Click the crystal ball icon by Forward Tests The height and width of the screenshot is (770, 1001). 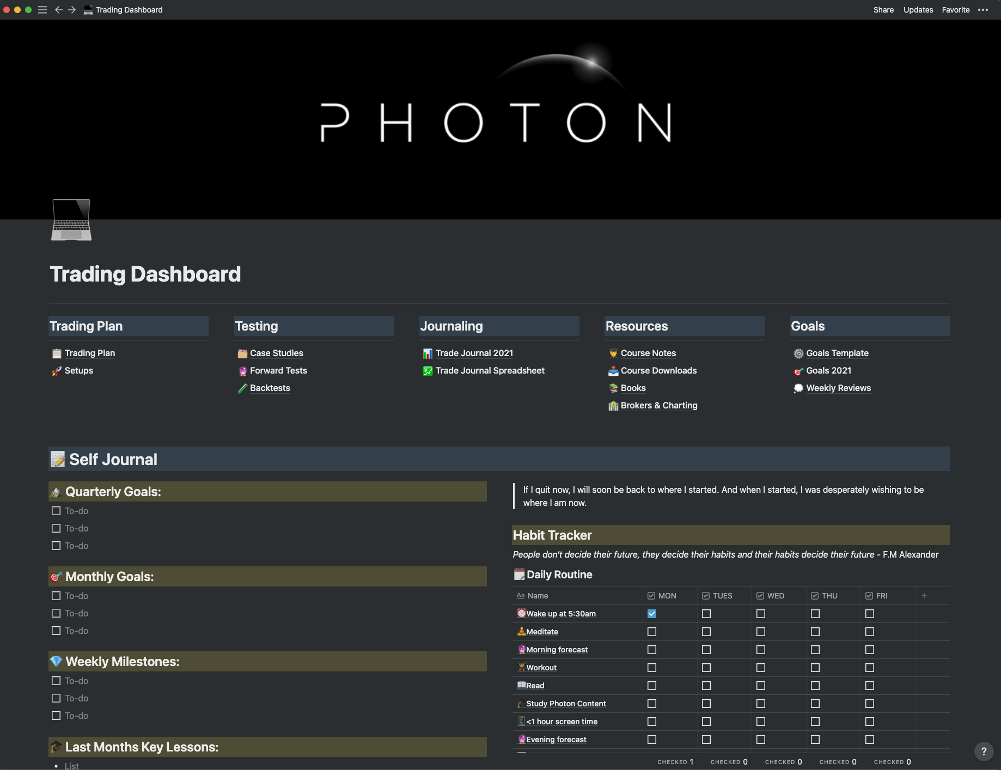click(x=242, y=371)
